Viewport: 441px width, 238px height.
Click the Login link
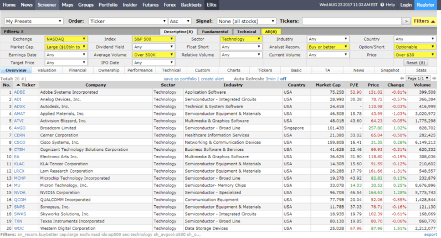pos(406,5)
